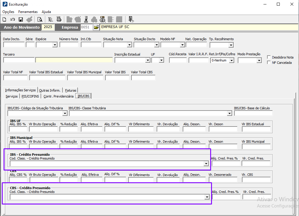Viewport: 299px width, 216px height.
Task: Open the document search magnifier icon
Action: point(40,20)
